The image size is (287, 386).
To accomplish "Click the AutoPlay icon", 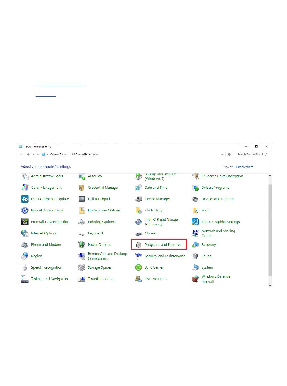I will [82, 176].
